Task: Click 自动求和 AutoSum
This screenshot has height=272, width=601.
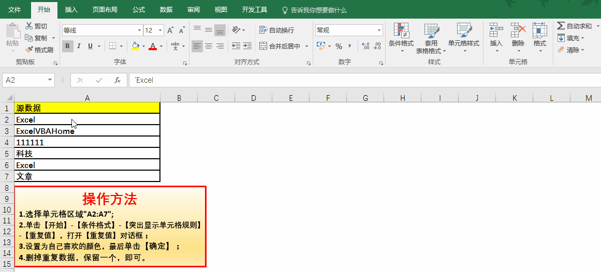Action: (x=574, y=26)
